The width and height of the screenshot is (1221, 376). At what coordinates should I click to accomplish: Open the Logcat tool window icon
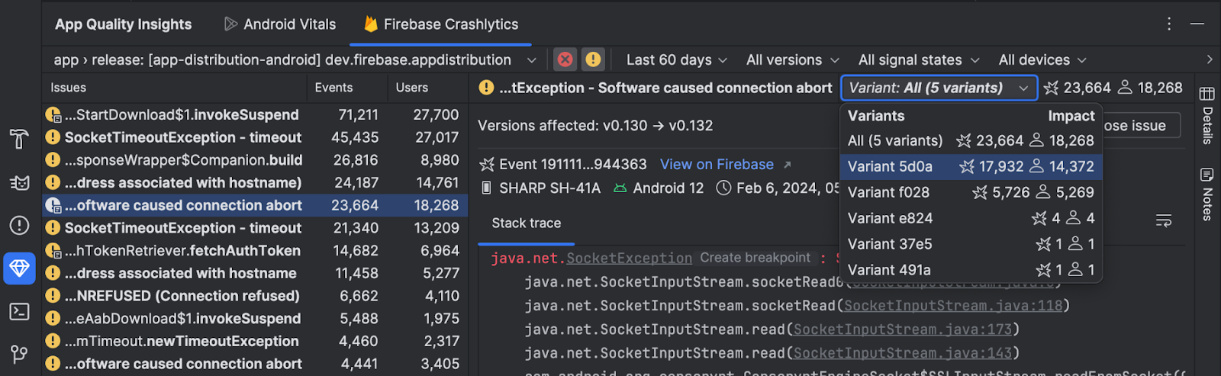pos(19,182)
